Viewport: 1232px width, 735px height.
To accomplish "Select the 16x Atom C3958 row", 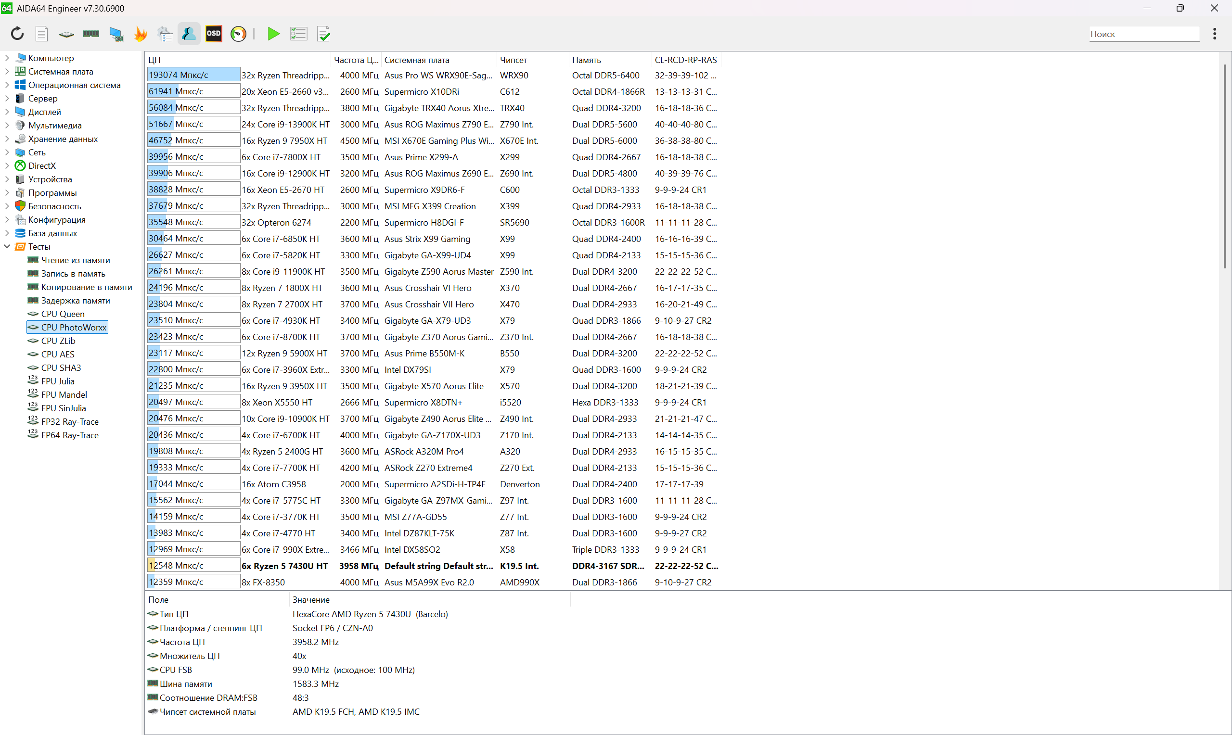I will [x=434, y=484].
